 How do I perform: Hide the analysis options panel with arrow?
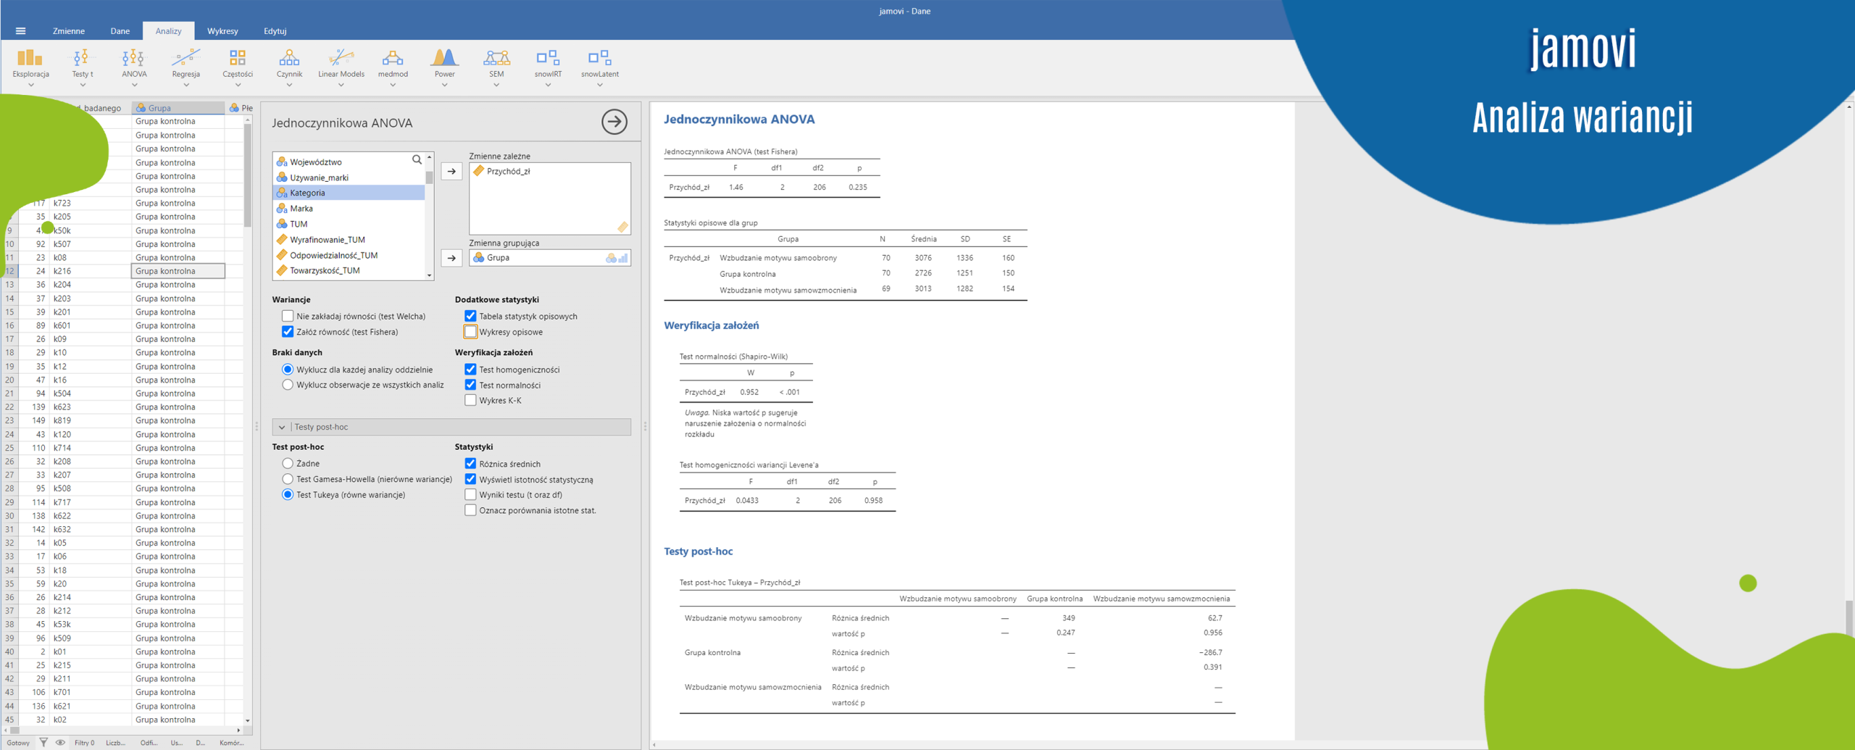coord(614,122)
